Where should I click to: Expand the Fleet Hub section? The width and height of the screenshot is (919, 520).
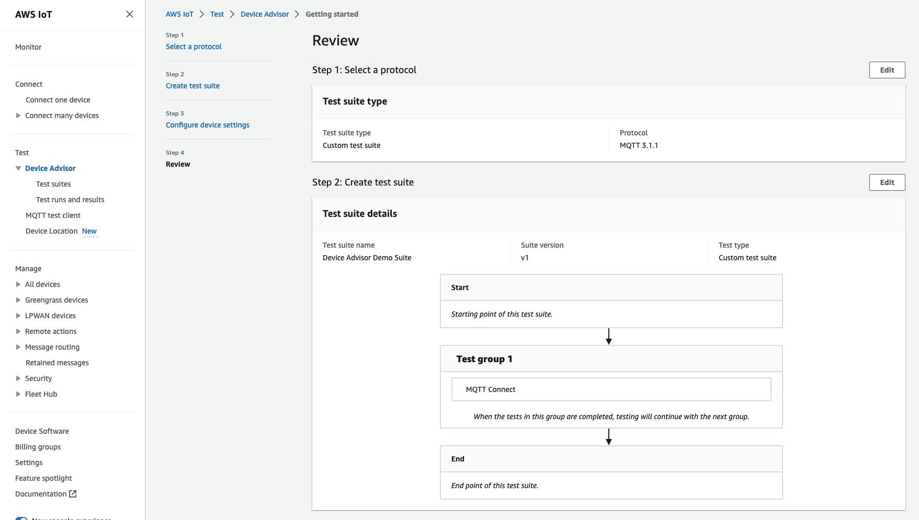(x=18, y=394)
